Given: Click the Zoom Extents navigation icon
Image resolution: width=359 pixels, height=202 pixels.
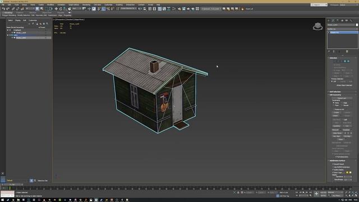Looking at the screenshot, I should pyautogui.click(x=353, y=192).
